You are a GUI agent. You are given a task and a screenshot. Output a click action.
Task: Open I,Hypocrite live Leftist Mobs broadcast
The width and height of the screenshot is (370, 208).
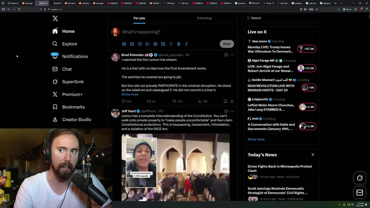pyautogui.click(x=271, y=107)
